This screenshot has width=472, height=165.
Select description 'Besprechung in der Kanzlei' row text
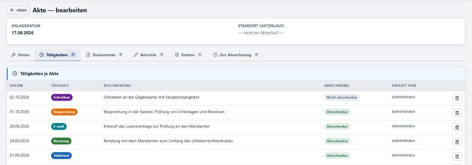(x=164, y=112)
